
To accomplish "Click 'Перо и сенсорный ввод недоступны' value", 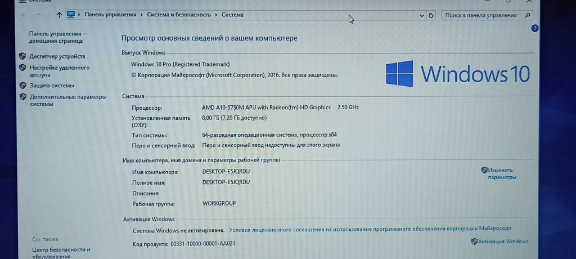I will click(271, 145).
